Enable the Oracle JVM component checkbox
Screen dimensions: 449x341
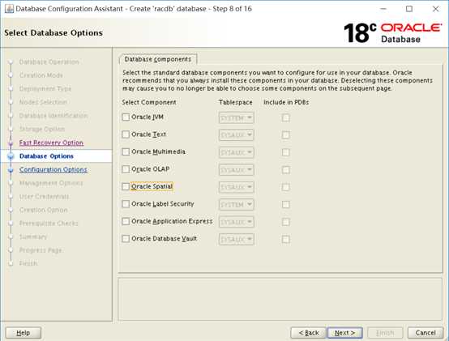[126, 117]
